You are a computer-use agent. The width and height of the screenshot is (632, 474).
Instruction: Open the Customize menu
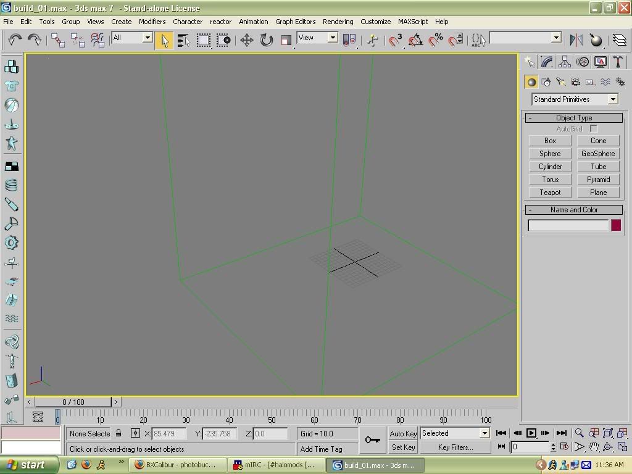pos(375,22)
